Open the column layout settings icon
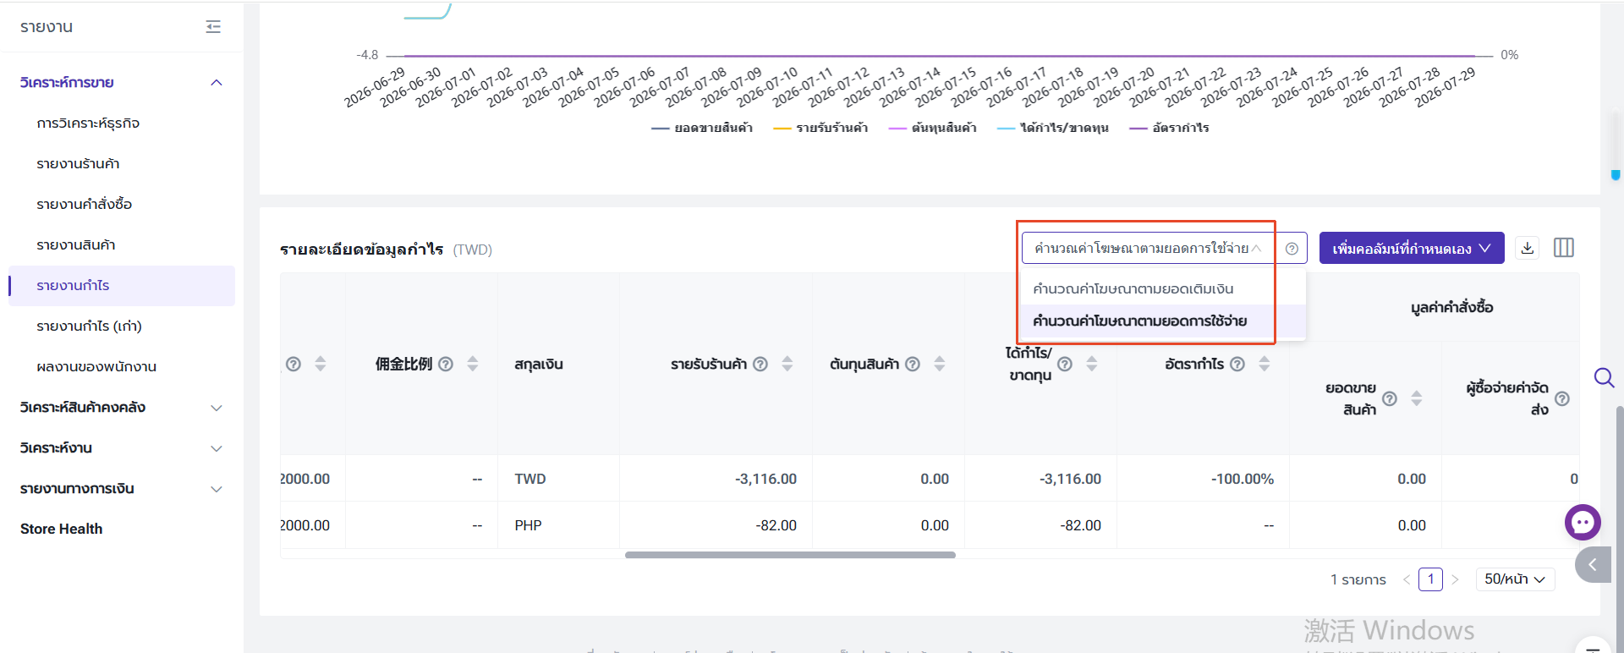 (x=1564, y=248)
